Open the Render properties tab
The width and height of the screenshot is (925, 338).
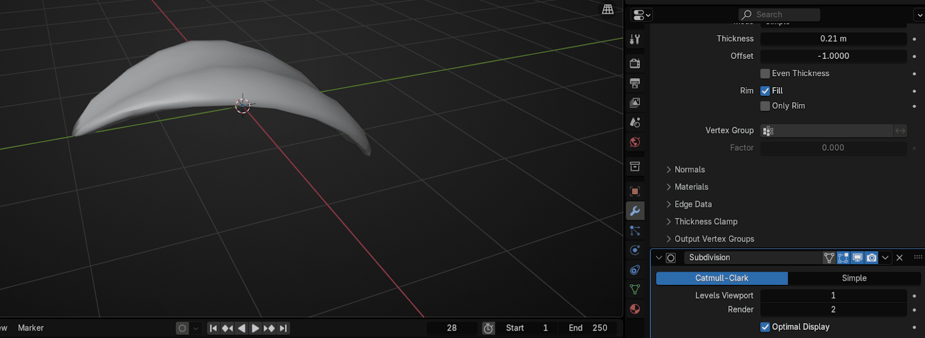[635, 64]
